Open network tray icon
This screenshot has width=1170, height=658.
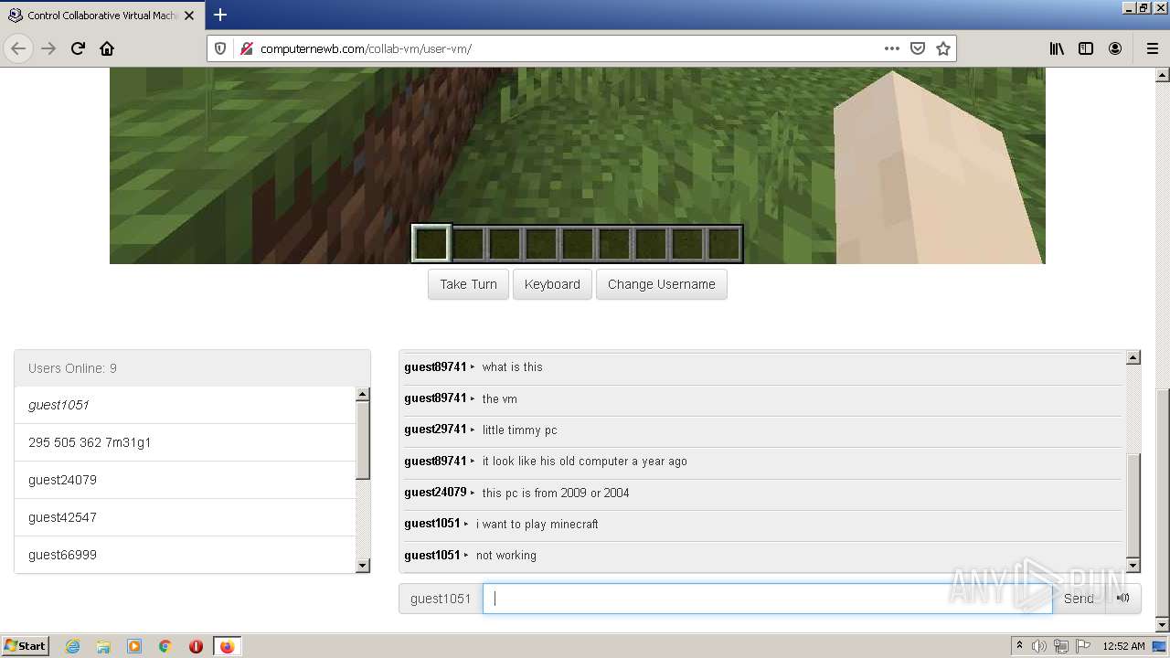click(1060, 646)
